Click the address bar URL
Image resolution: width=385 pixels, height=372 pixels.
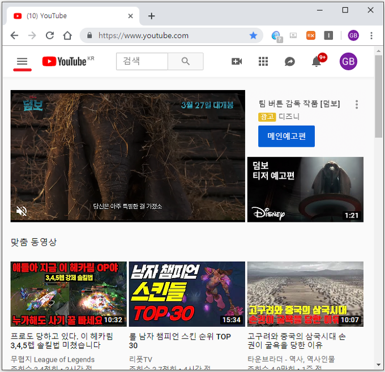[143, 36]
